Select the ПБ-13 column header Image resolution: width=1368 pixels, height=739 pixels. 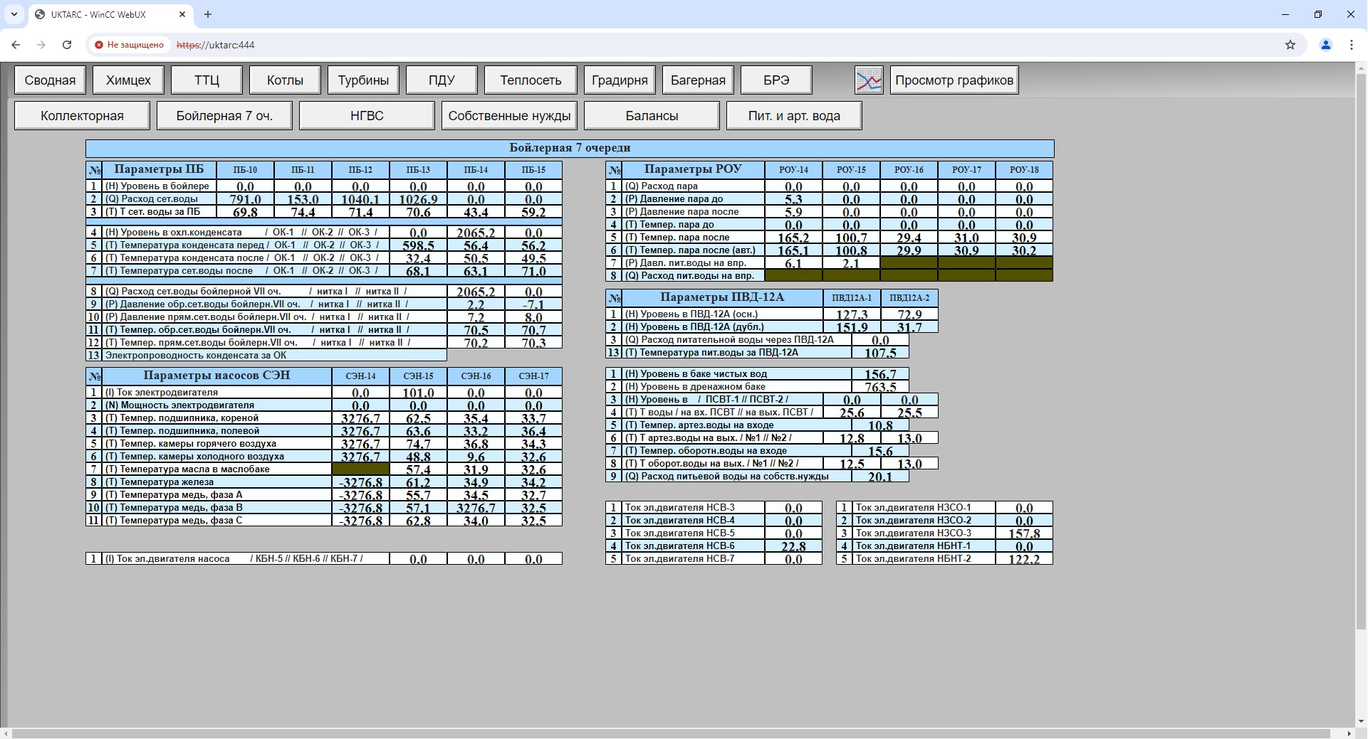[x=418, y=170]
